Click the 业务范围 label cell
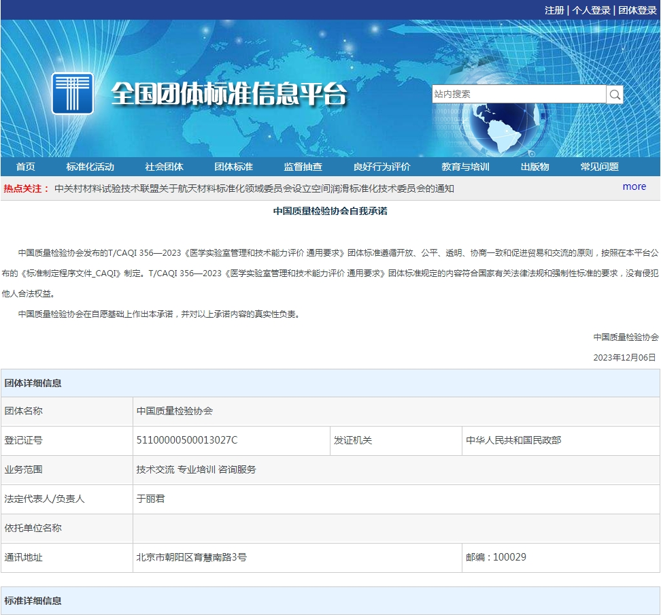661x615 pixels. (67, 469)
